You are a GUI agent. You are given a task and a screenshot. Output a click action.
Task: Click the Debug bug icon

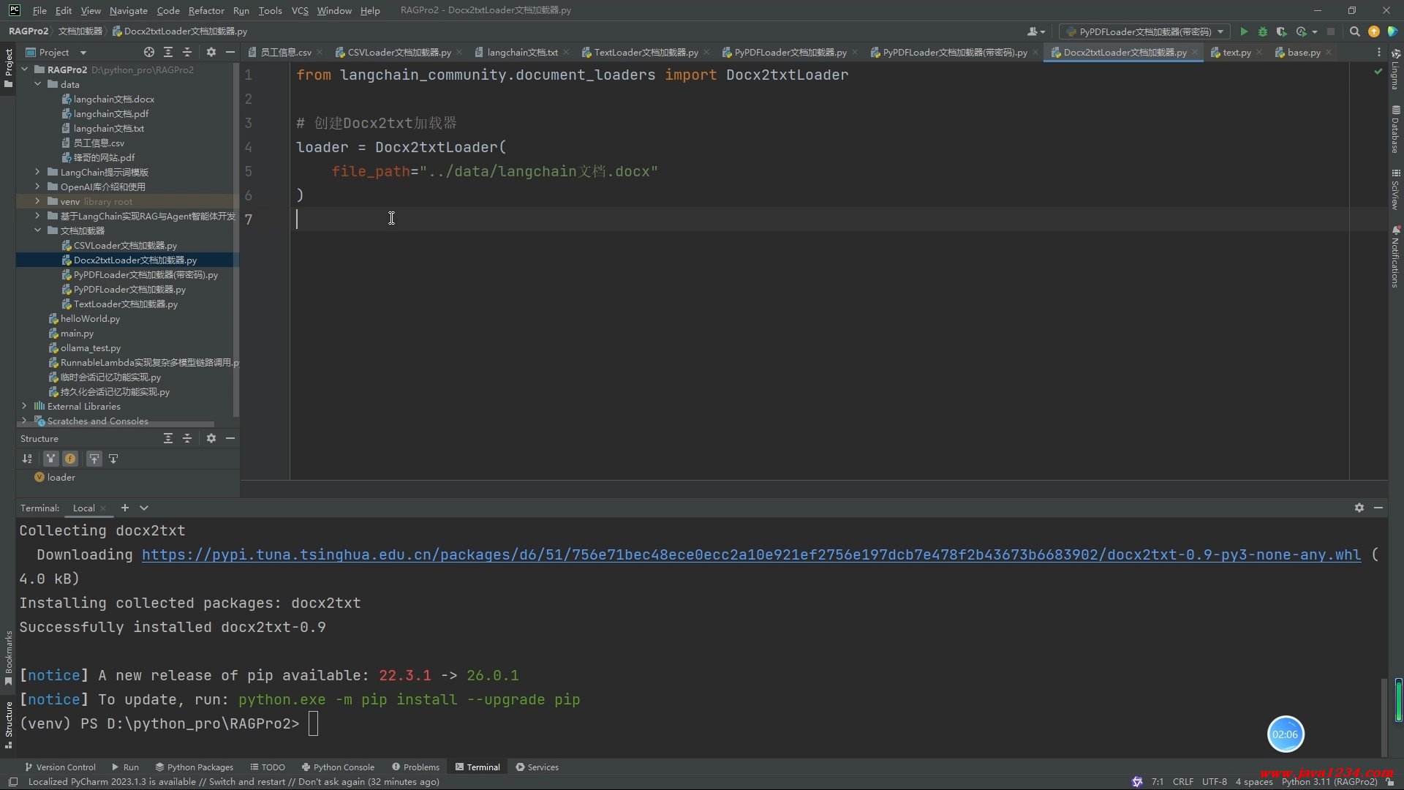(1263, 31)
